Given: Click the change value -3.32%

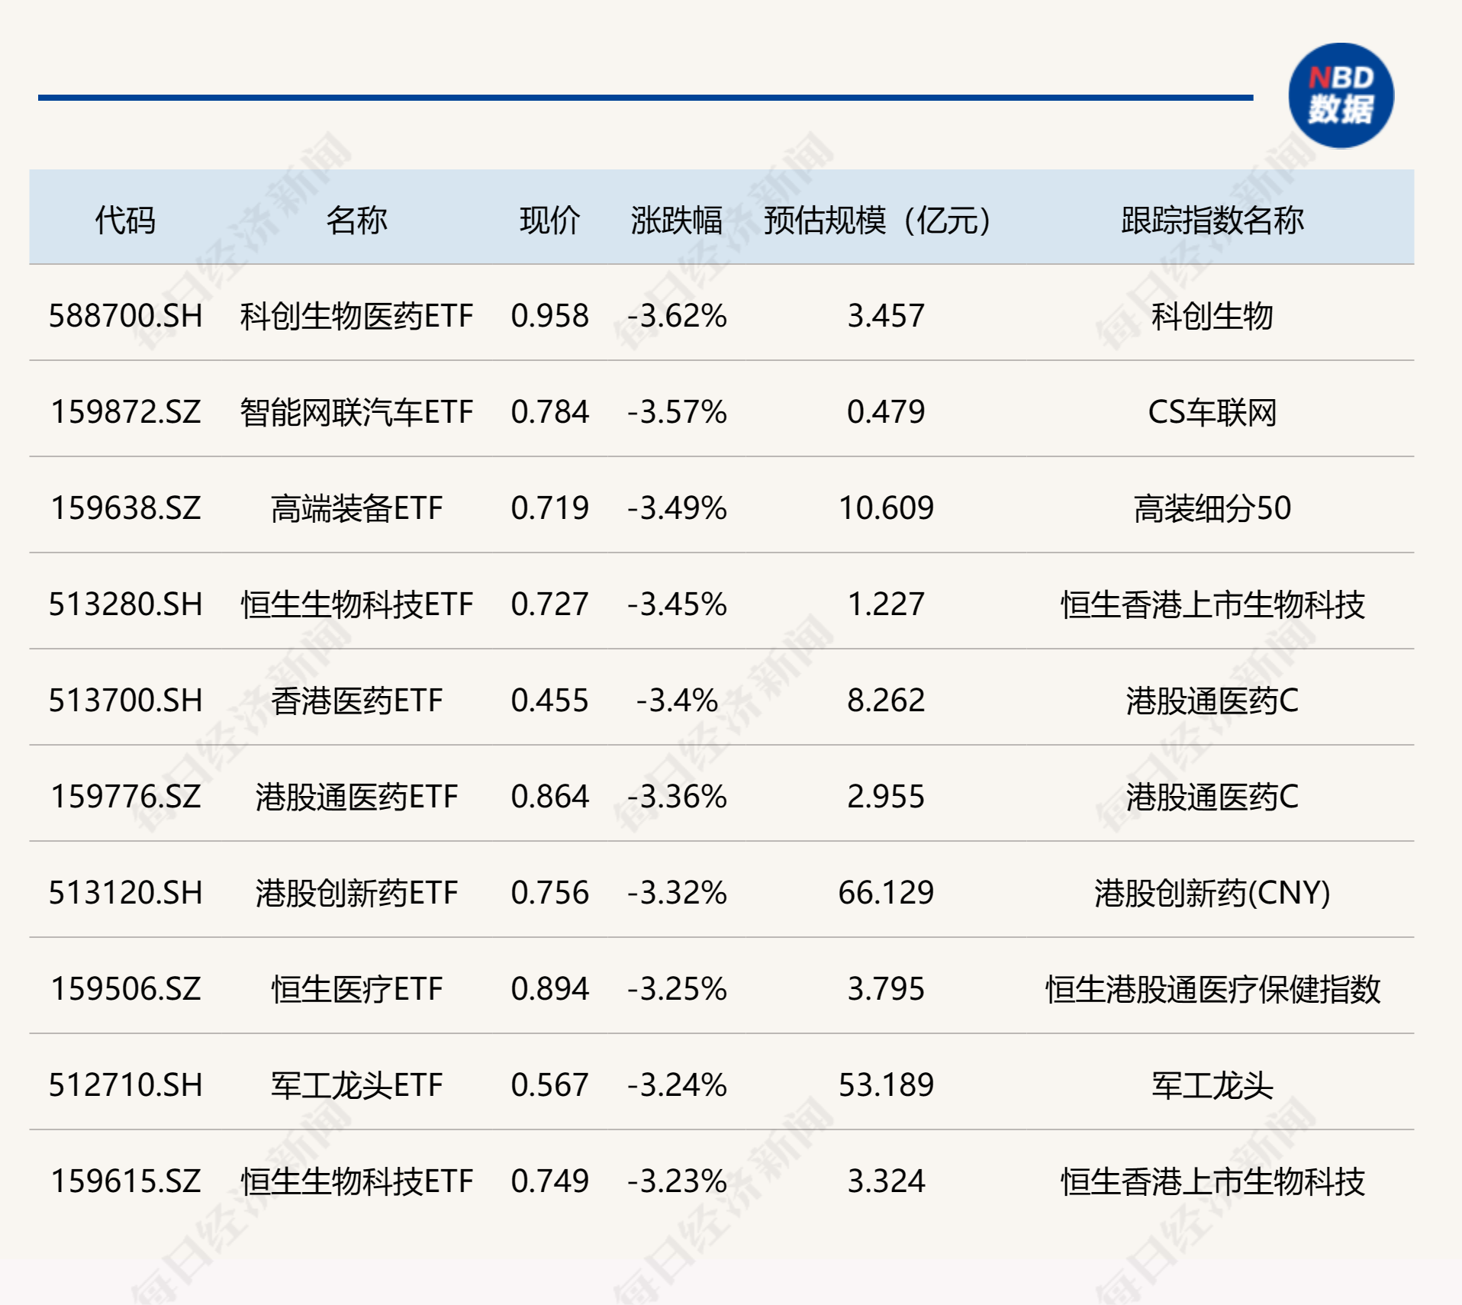Looking at the screenshot, I should tap(677, 893).
